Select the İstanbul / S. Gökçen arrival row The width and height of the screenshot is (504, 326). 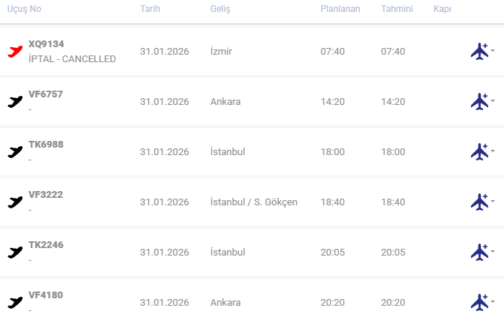coord(252,202)
